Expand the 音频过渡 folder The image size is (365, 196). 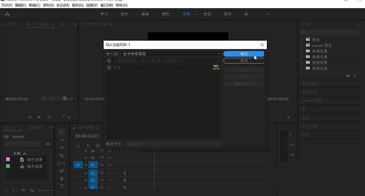(302, 56)
